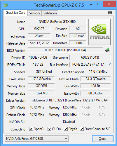Minimize the GPU-Z window
Viewport: 117px width, 146px height.
click(x=91, y=5)
